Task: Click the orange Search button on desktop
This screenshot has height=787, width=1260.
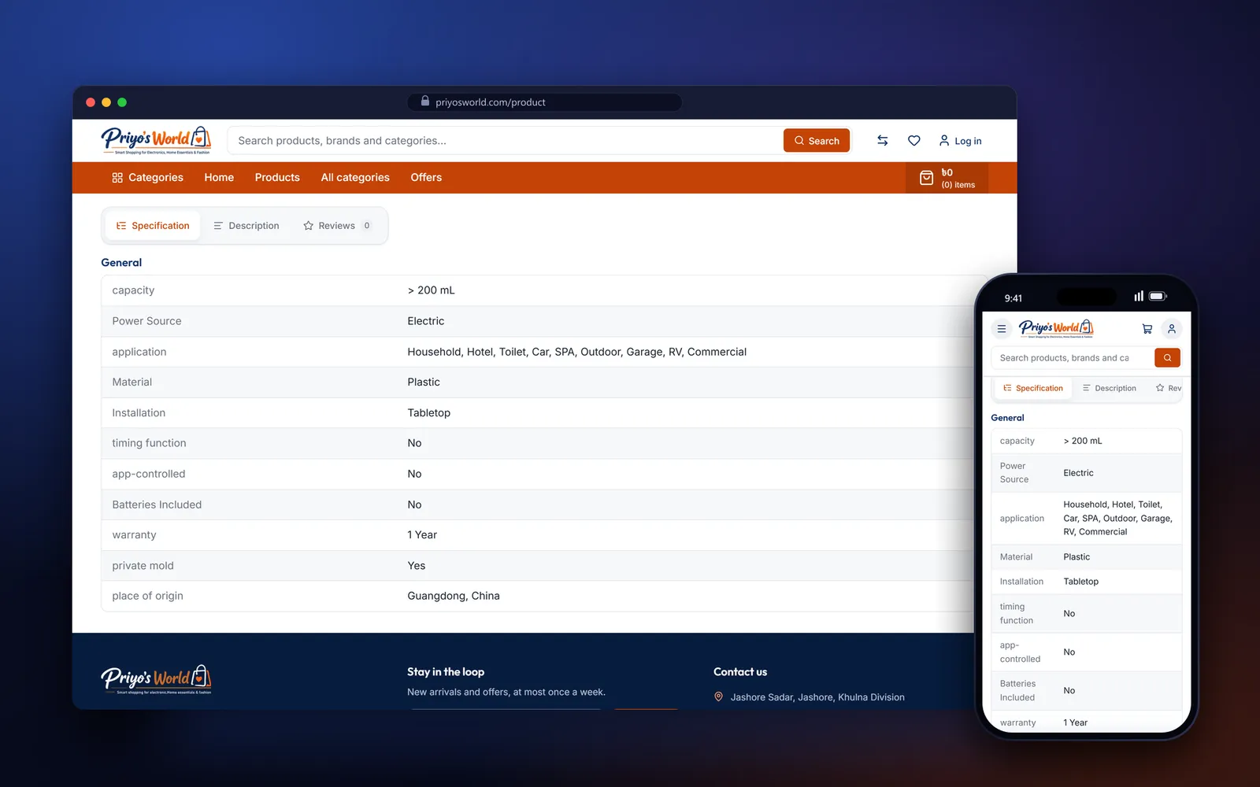Action: click(817, 141)
